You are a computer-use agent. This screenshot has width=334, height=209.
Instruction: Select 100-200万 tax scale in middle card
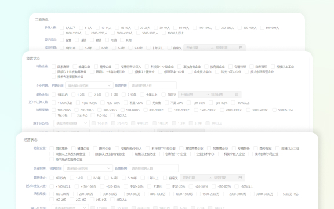pos(54,110)
